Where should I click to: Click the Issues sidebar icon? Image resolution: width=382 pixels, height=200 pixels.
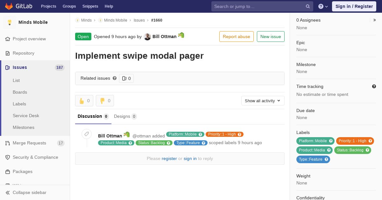tap(8, 67)
